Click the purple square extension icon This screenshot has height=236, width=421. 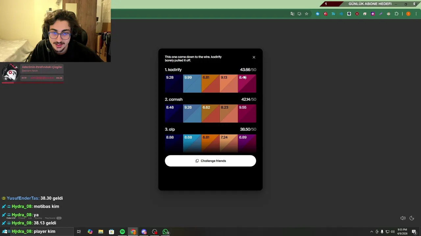(373, 14)
